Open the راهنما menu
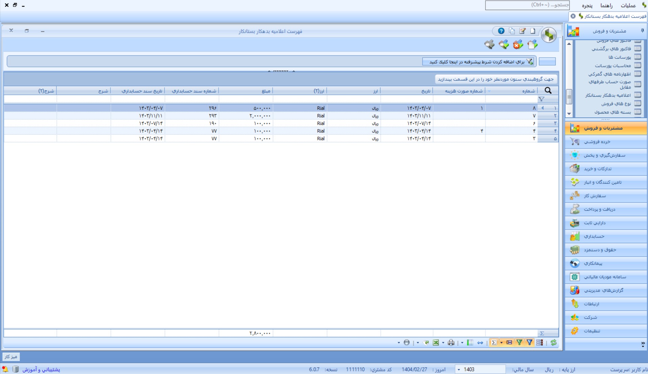The image size is (648, 374). 606,5
